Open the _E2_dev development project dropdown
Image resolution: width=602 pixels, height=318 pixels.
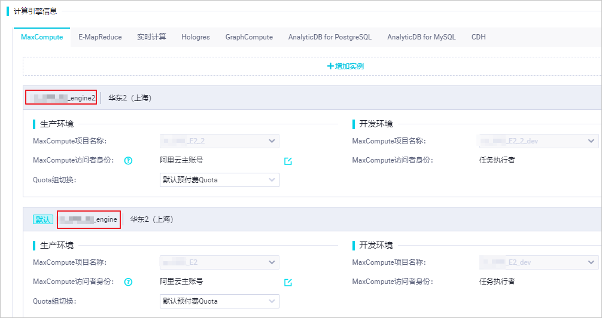539,262
